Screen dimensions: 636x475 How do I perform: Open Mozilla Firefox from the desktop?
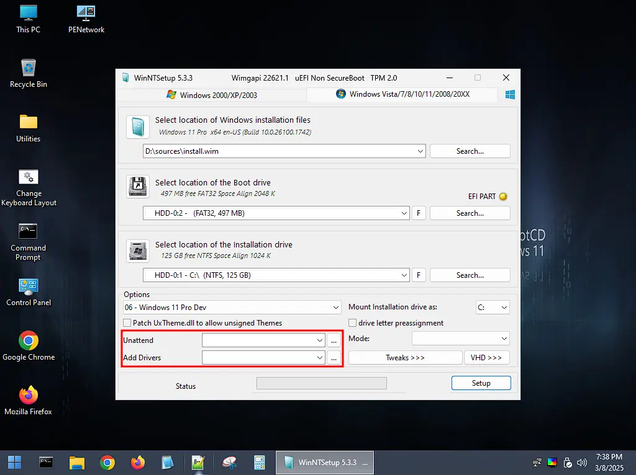29,401
